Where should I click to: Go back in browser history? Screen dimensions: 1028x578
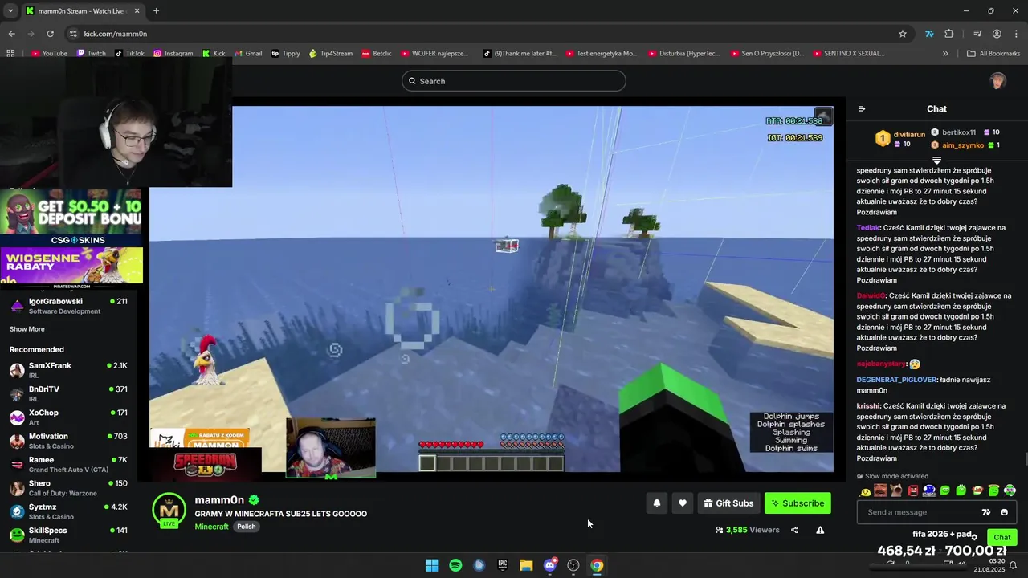click(11, 34)
